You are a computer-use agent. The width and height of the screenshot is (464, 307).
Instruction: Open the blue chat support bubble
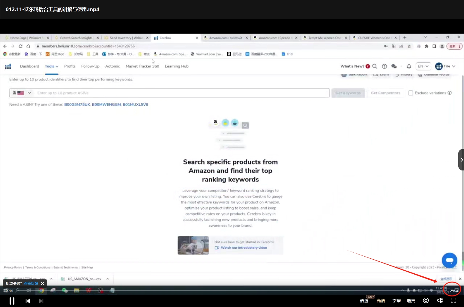[449, 260]
